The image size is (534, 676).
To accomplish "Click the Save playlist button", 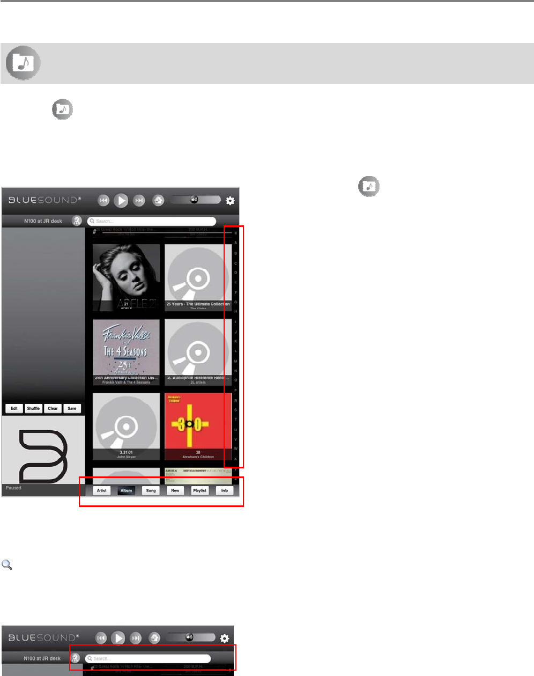I will (72, 408).
